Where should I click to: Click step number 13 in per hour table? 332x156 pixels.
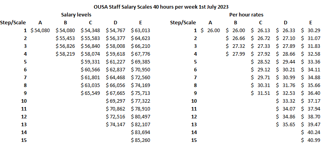(194, 125)
